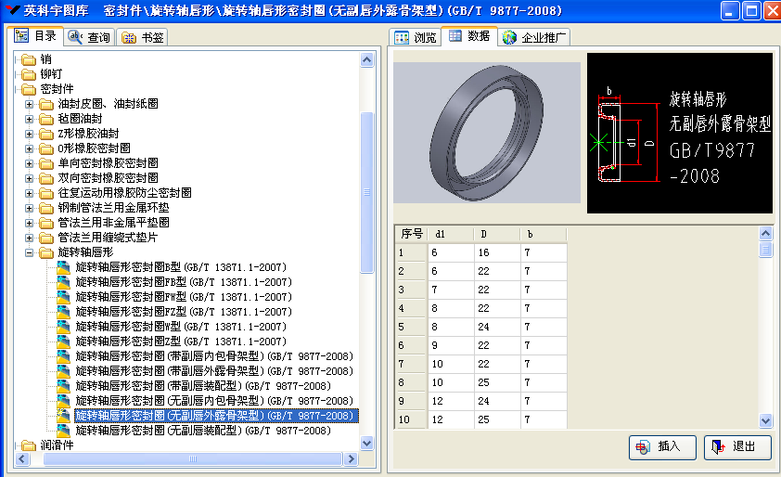The width and height of the screenshot is (781, 477).
Task: Click the part icon for 旋转轴唇形密封圈FW型
Action: (x=63, y=297)
